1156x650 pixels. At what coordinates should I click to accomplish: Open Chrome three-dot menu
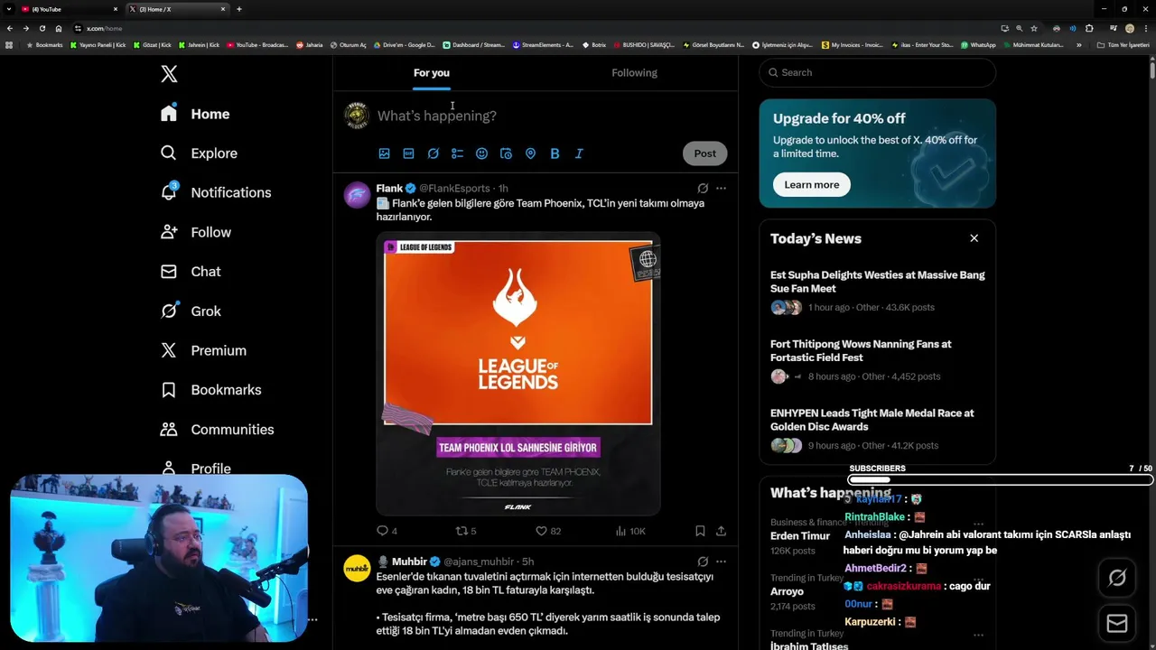(1145, 28)
